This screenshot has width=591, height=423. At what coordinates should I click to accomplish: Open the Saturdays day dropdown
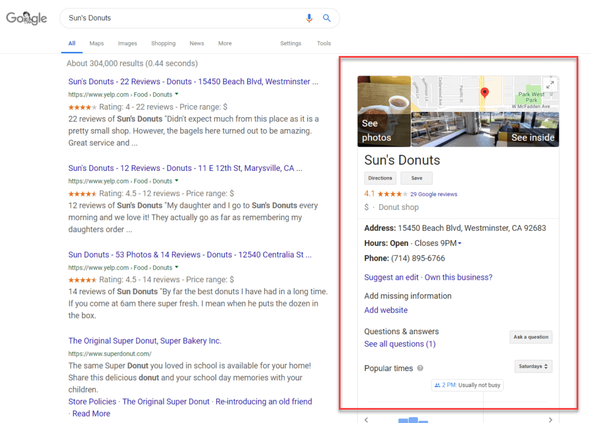[533, 366]
